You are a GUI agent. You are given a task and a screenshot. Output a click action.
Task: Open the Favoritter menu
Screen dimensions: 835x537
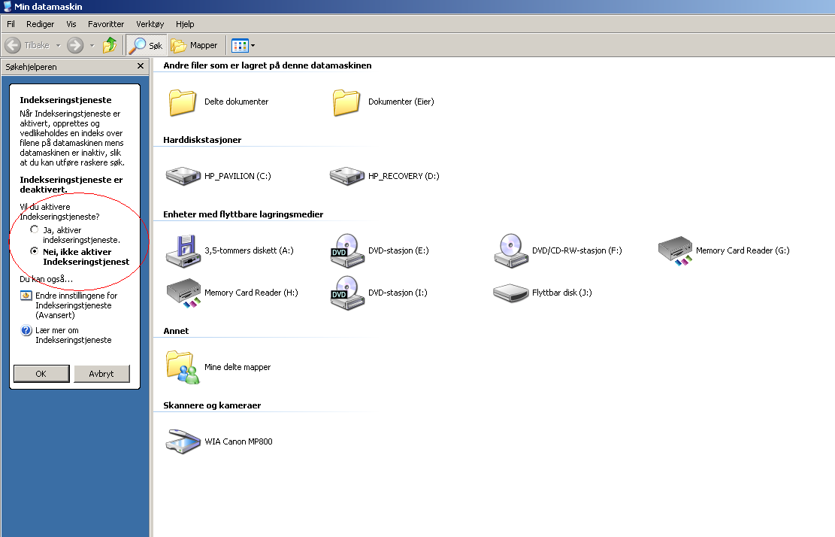pos(106,24)
